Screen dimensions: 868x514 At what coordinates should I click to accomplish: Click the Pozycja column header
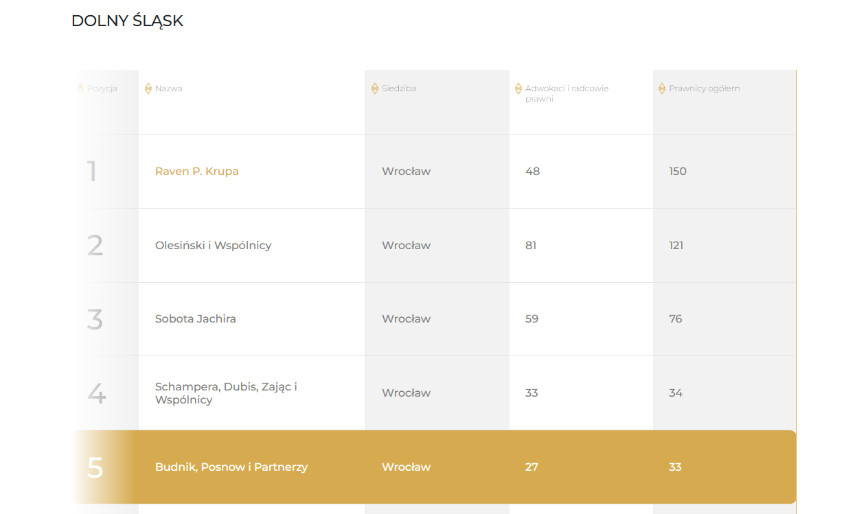102,89
